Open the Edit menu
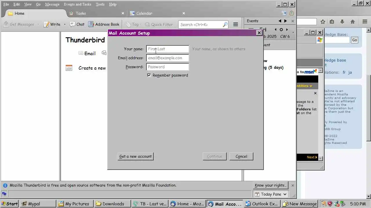 point(17,4)
